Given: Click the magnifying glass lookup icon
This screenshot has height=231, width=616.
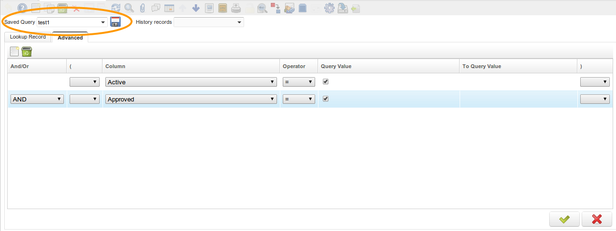Looking at the screenshot, I should (129, 8).
